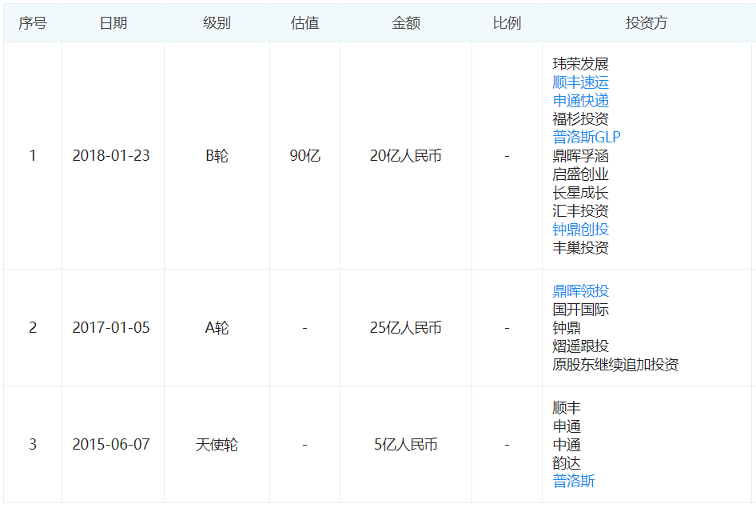The height and width of the screenshot is (508, 756).
Task: Click the 日期 column header
Action: (113, 22)
